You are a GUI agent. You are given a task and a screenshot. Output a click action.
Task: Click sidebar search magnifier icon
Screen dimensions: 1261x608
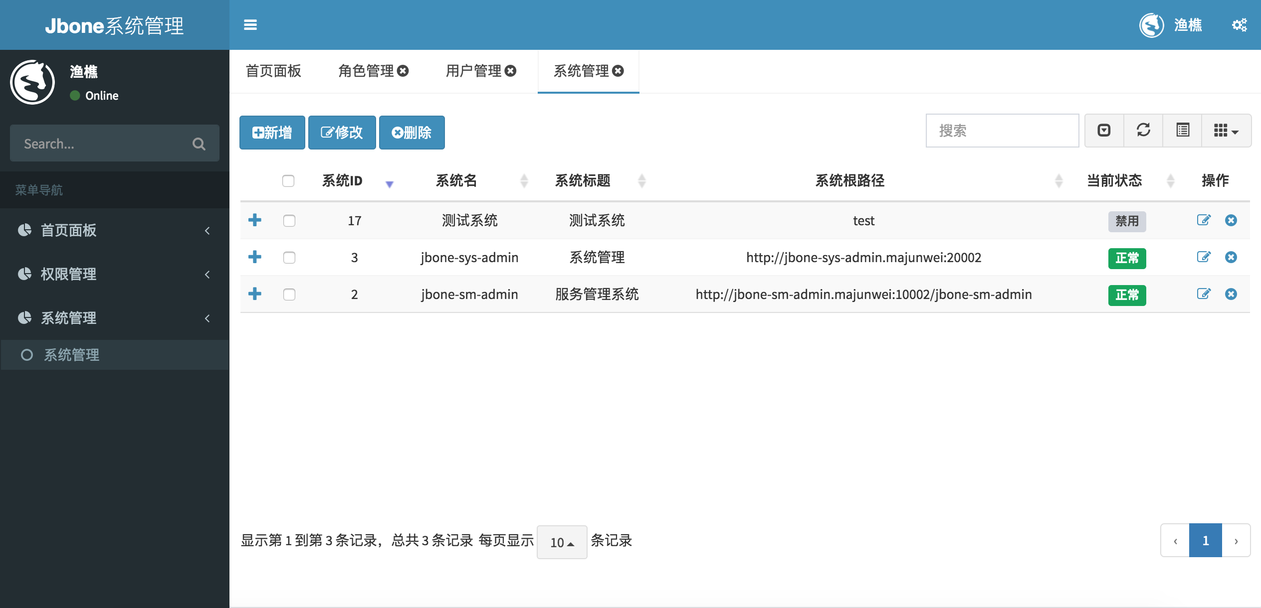[199, 144]
